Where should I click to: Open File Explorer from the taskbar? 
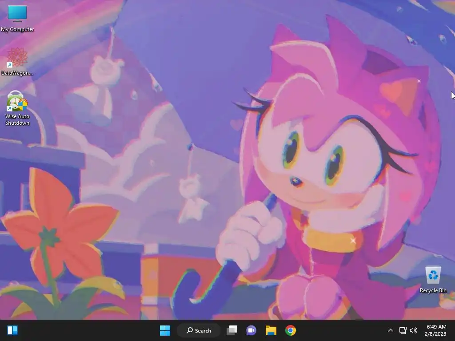(x=271, y=330)
